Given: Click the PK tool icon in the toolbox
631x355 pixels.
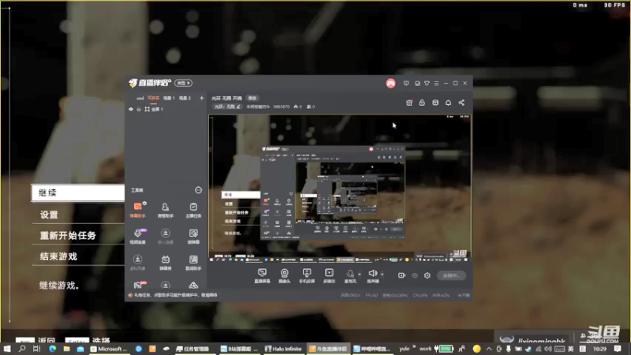Looking at the screenshot, I should point(139,285).
